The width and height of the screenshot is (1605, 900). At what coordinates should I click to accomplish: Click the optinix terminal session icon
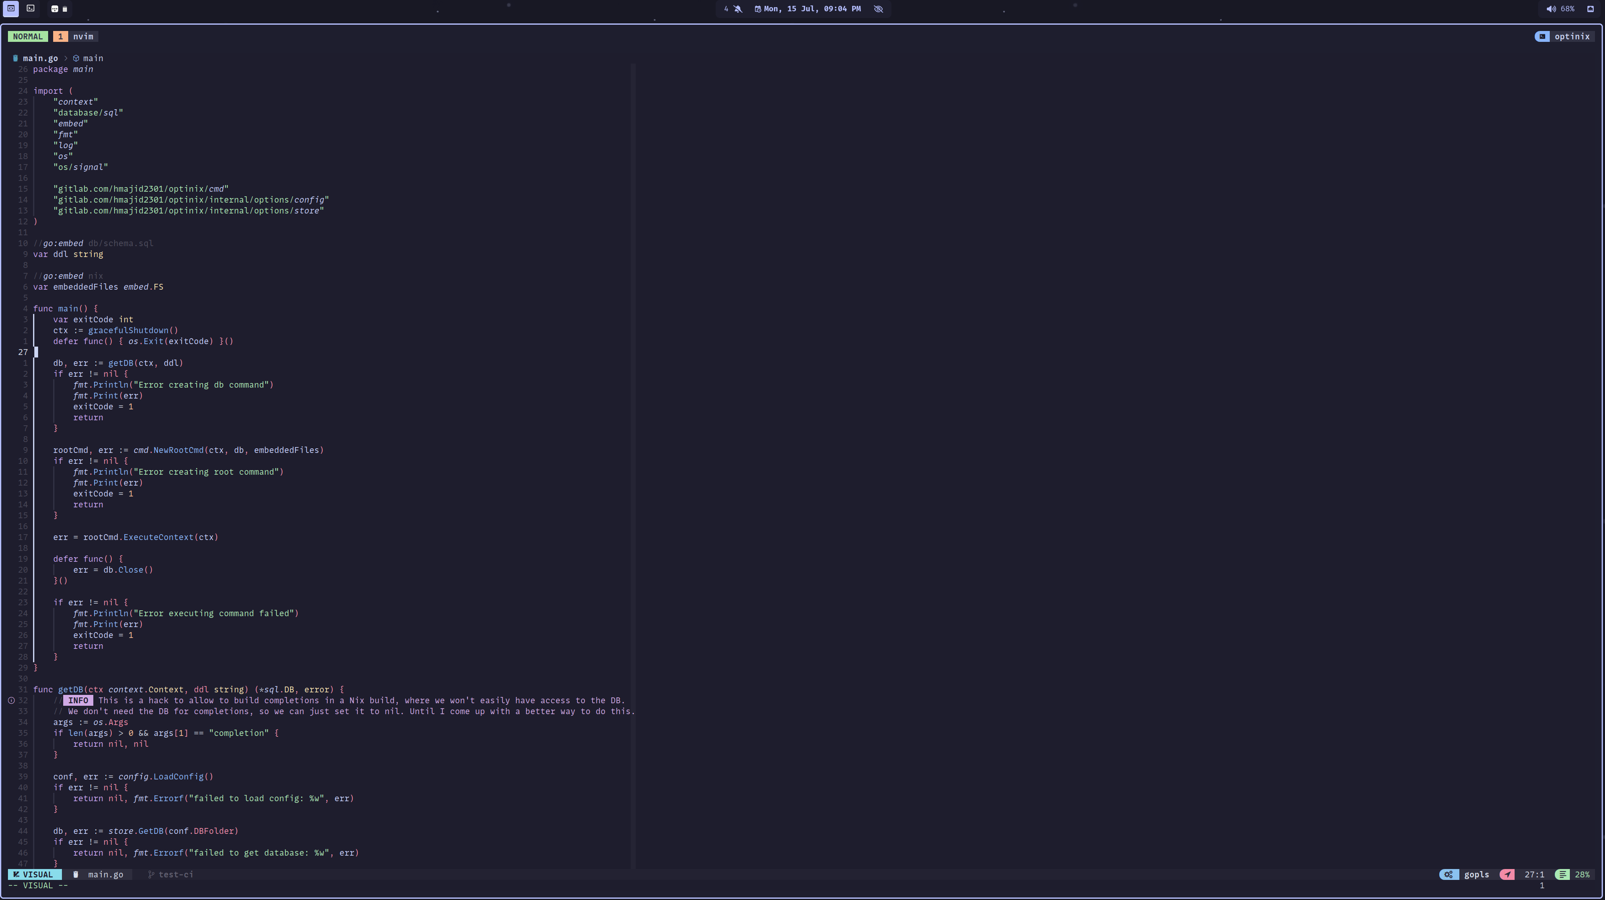pyautogui.click(x=1541, y=37)
